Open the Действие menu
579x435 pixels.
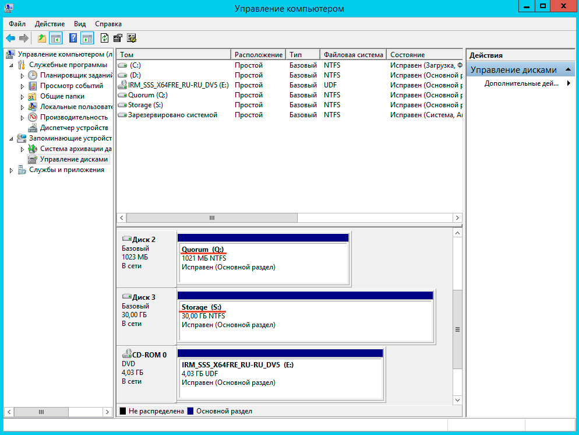tap(50, 24)
